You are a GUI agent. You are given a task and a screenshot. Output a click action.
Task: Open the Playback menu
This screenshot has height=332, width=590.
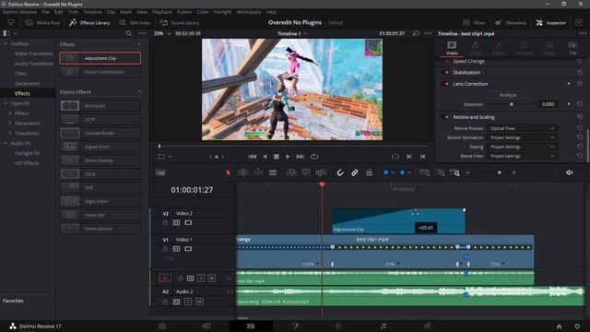[162, 12]
